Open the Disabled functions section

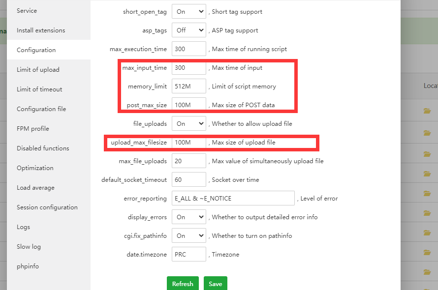point(43,148)
